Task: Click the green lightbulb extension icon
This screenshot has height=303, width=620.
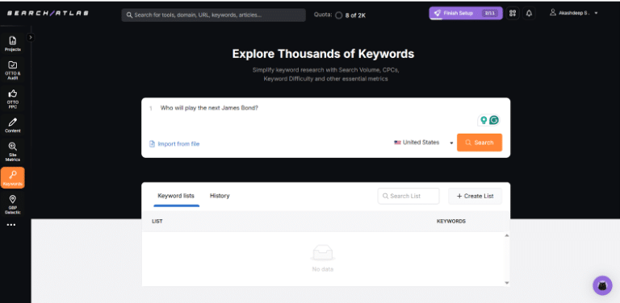Action: (484, 120)
